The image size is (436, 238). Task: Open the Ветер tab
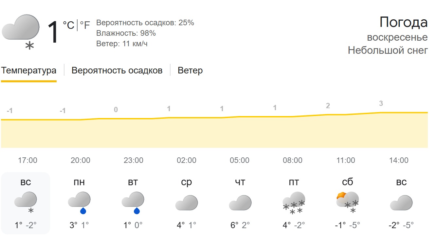[190, 70]
